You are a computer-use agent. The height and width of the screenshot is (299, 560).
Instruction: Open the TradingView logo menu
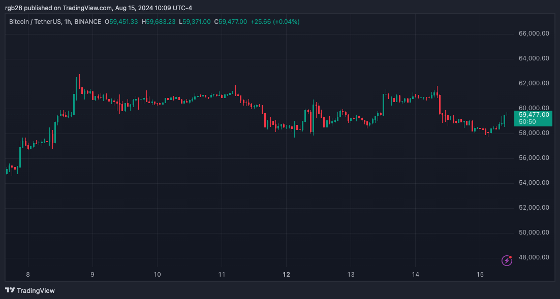(x=10, y=290)
